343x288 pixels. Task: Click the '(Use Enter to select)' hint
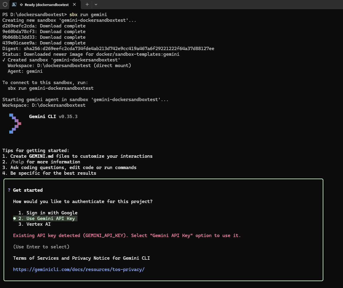pyautogui.click(x=41, y=247)
